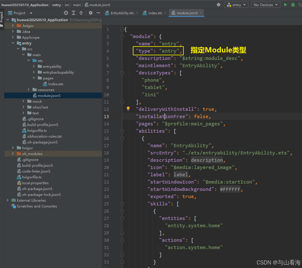Collapse the ets folder
This screenshot has width=302, height=268.
(29, 61)
